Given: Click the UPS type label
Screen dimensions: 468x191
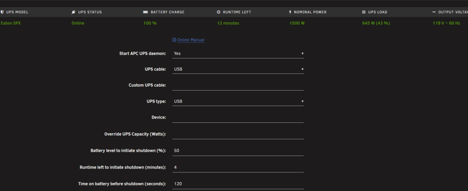Looking at the screenshot, I should point(157,101).
